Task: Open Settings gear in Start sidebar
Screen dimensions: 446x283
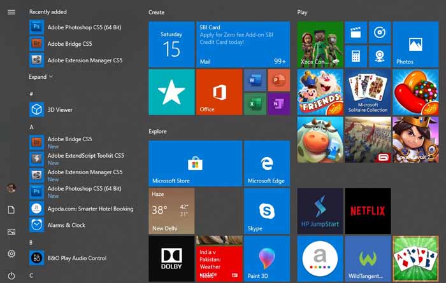Action: pos(11,254)
